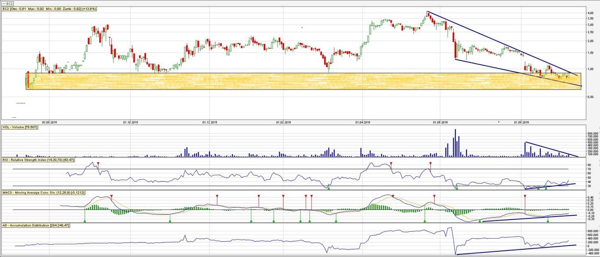
Task: Click the last red MACD sell arrow
Action: click(525, 196)
